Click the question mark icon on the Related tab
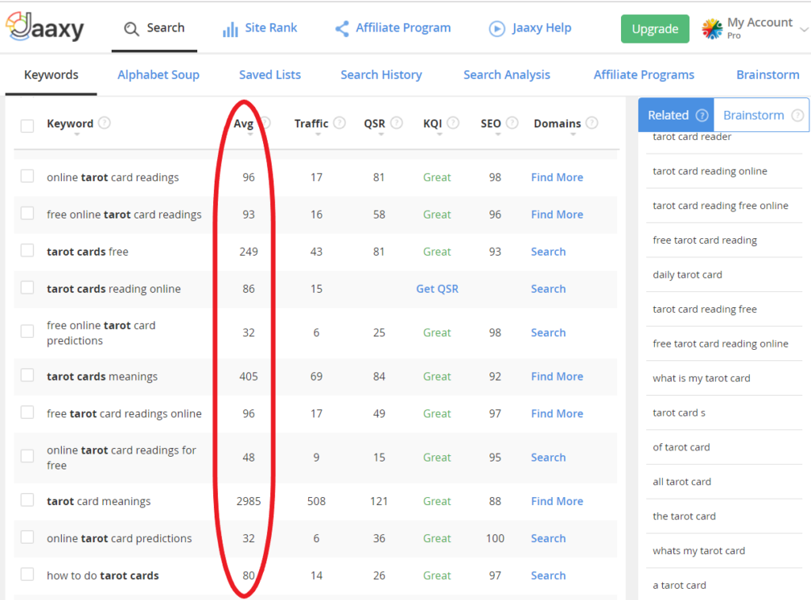 [702, 116]
